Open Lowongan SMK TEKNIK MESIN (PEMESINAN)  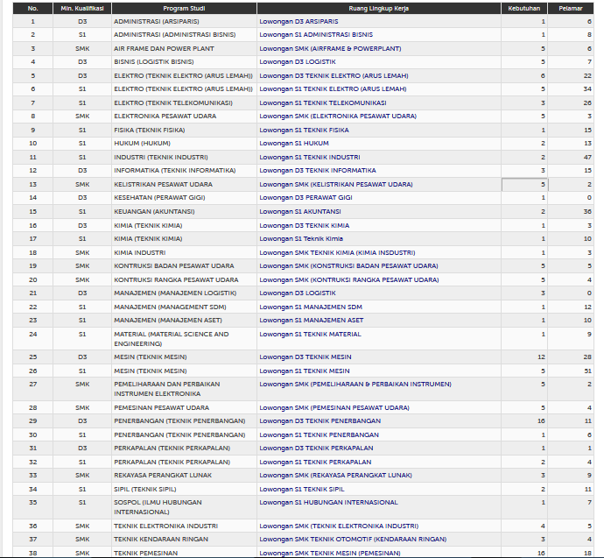(330, 554)
